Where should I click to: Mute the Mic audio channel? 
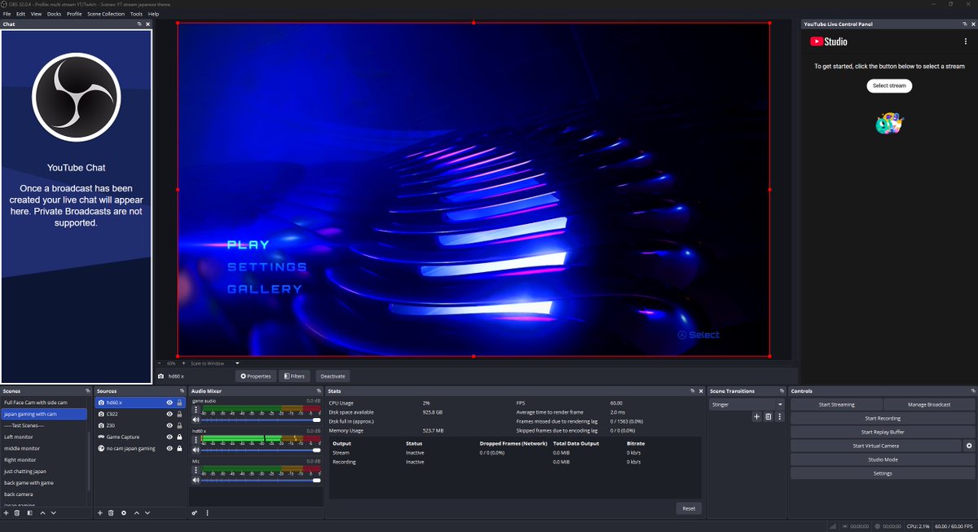click(x=196, y=480)
